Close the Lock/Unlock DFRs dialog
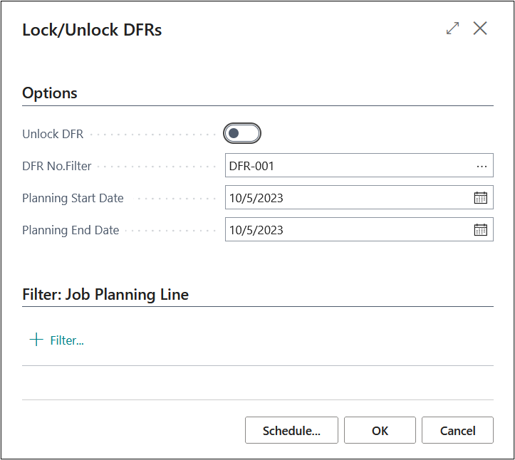This screenshot has width=515, height=460. 480,28
